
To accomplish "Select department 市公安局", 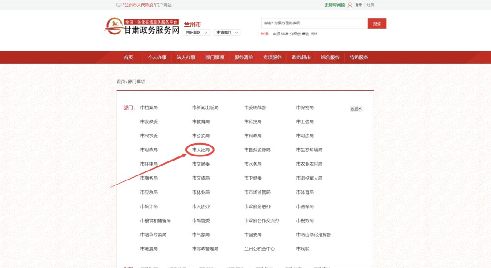I will 201,136.
